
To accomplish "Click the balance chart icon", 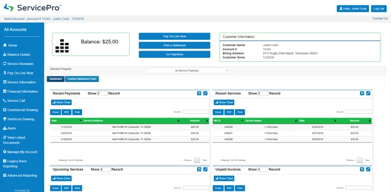I will click(62, 46).
